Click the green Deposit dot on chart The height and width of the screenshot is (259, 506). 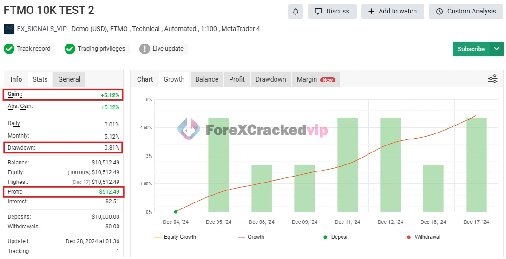pyautogui.click(x=176, y=212)
